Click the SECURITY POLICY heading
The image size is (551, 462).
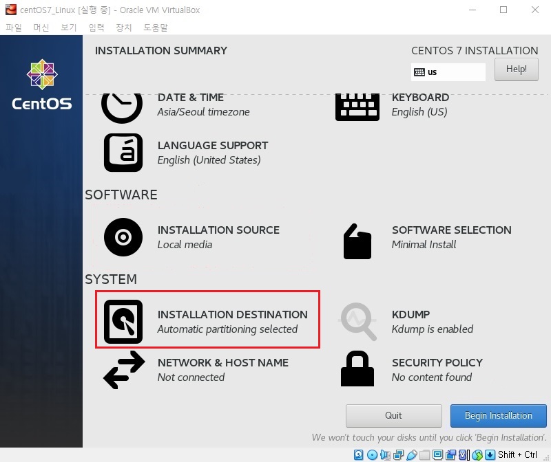pos(437,363)
